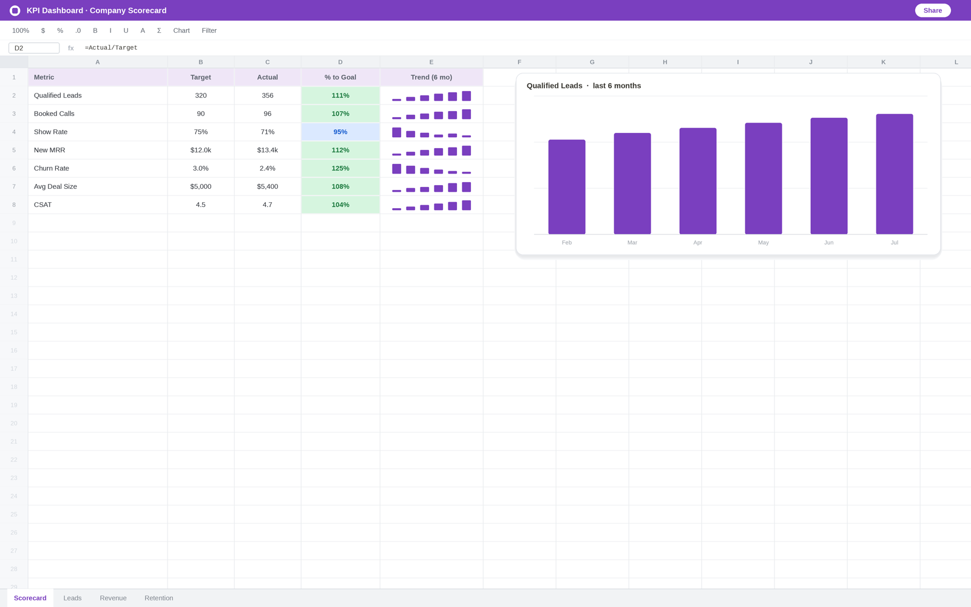Click the Feb bar in the chart
The height and width of the screenshot is (607, 971).
click(567, 187)
